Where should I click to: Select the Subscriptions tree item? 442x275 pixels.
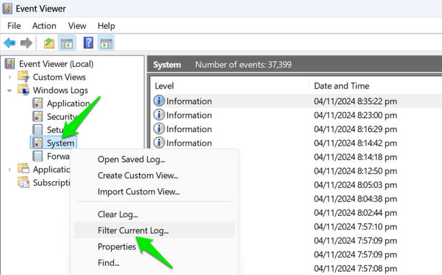[x=51, y=183]
